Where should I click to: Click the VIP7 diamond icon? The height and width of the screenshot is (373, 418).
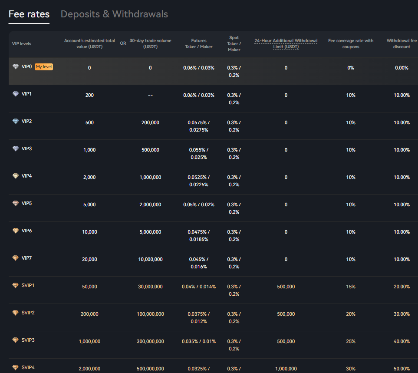pyautogui.click(x=16, y=258)
